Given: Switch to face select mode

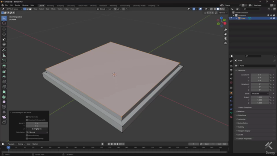Looking at the screenshot, I should (30, 9).
